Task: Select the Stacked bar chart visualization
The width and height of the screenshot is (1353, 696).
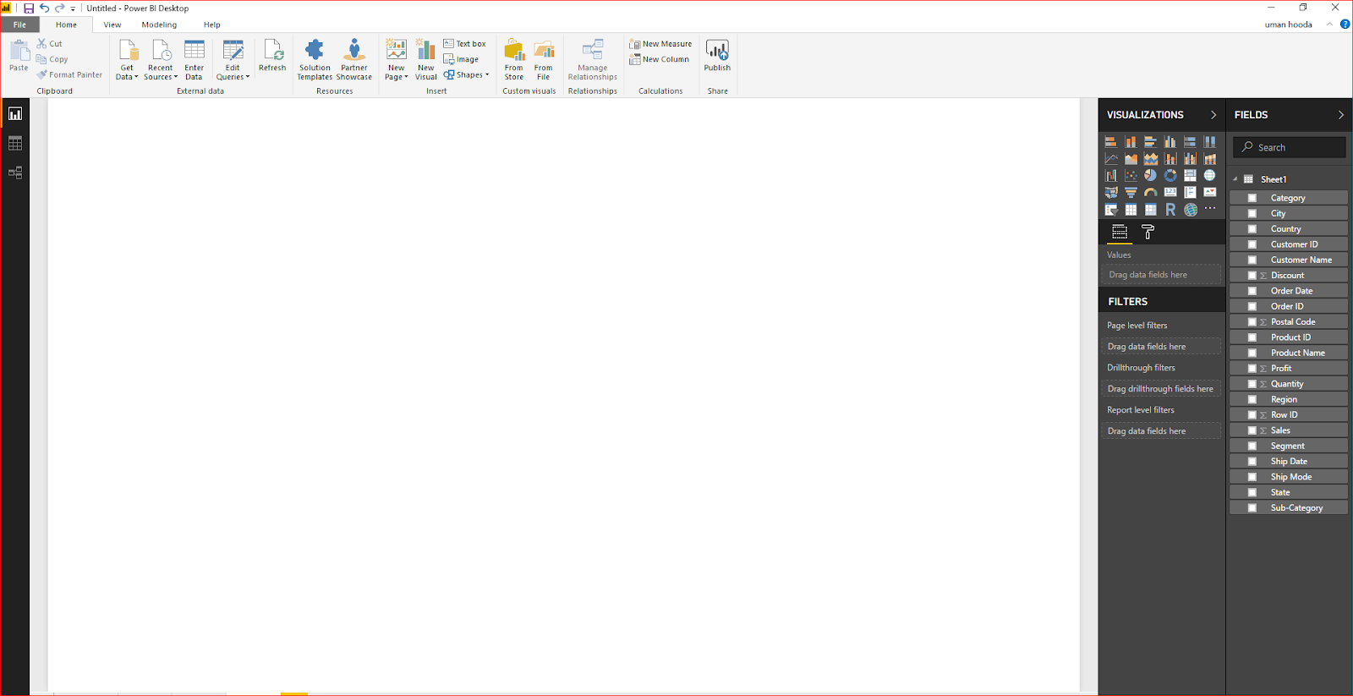Action: click(1111, 142)
